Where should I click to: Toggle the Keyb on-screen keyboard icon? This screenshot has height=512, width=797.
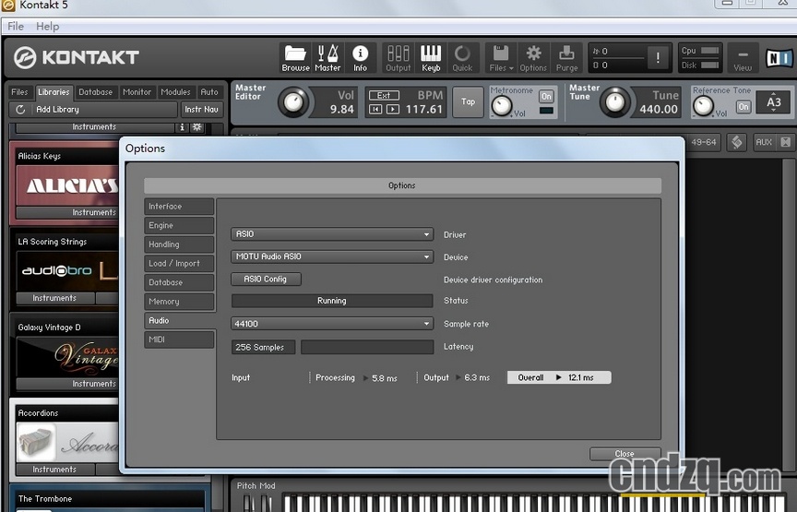(x=431, y=58)
